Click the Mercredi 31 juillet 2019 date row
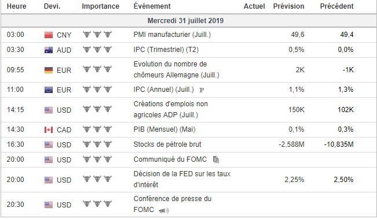377x219 pixels. point(189,21)
